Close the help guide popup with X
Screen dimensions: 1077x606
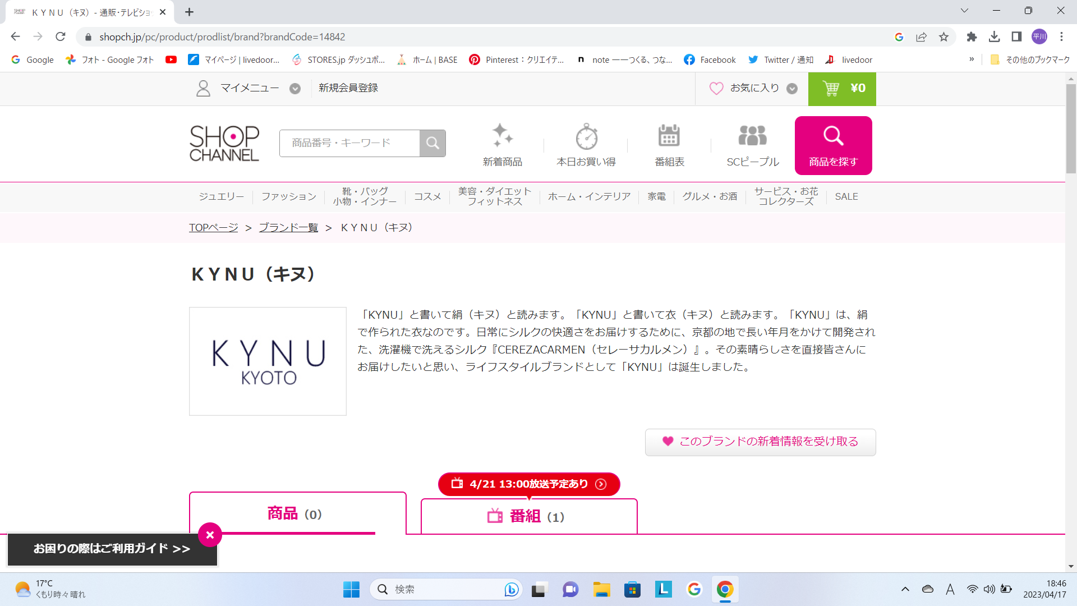coord(210,535)
